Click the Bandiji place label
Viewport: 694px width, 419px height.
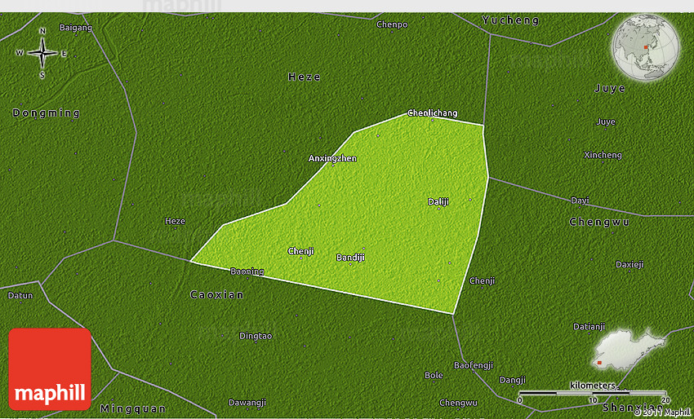[351, 258]
